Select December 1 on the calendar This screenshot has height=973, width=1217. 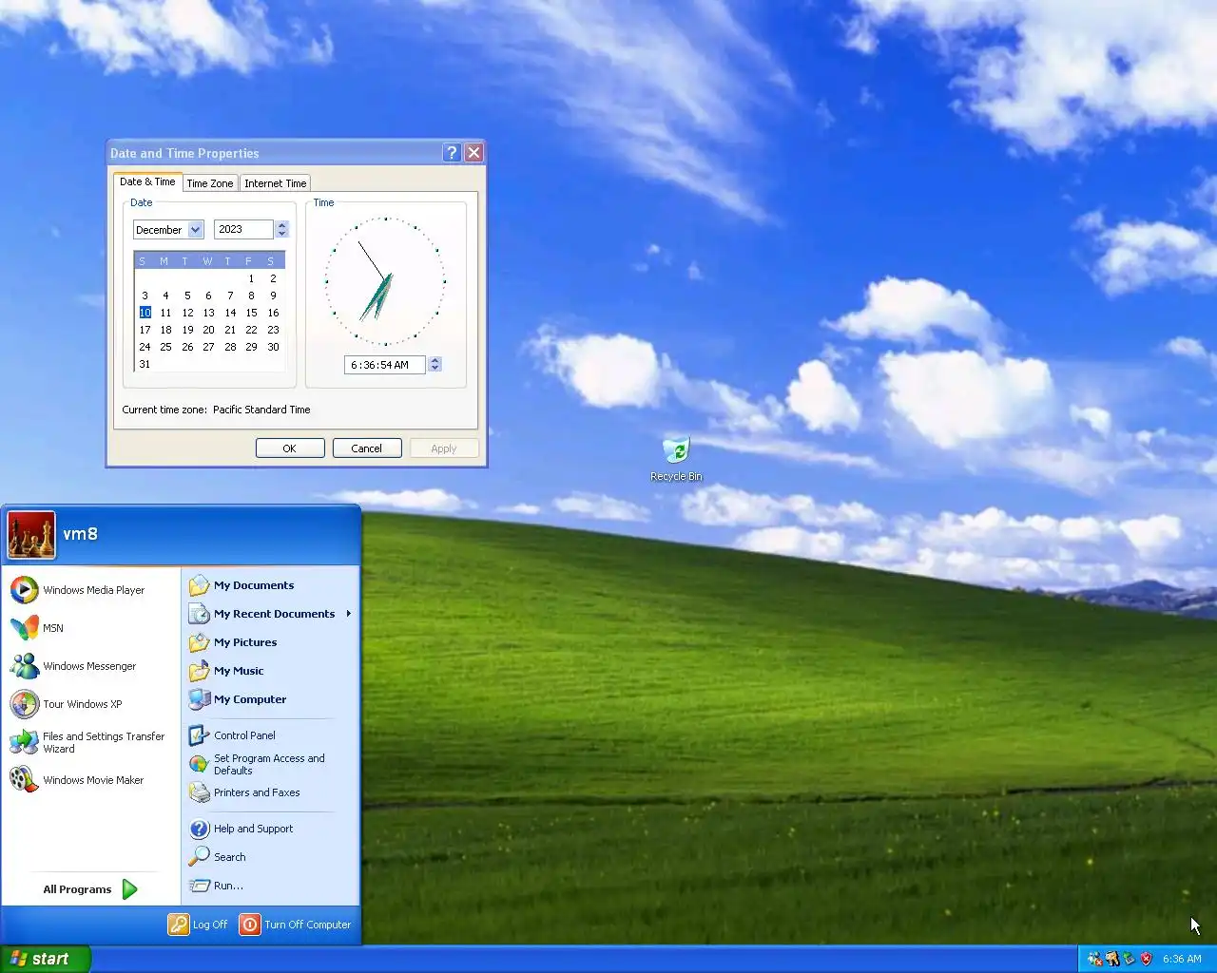pos(251,278)
